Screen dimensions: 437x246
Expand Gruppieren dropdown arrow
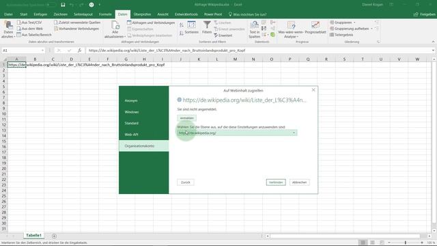click(354, 23)
